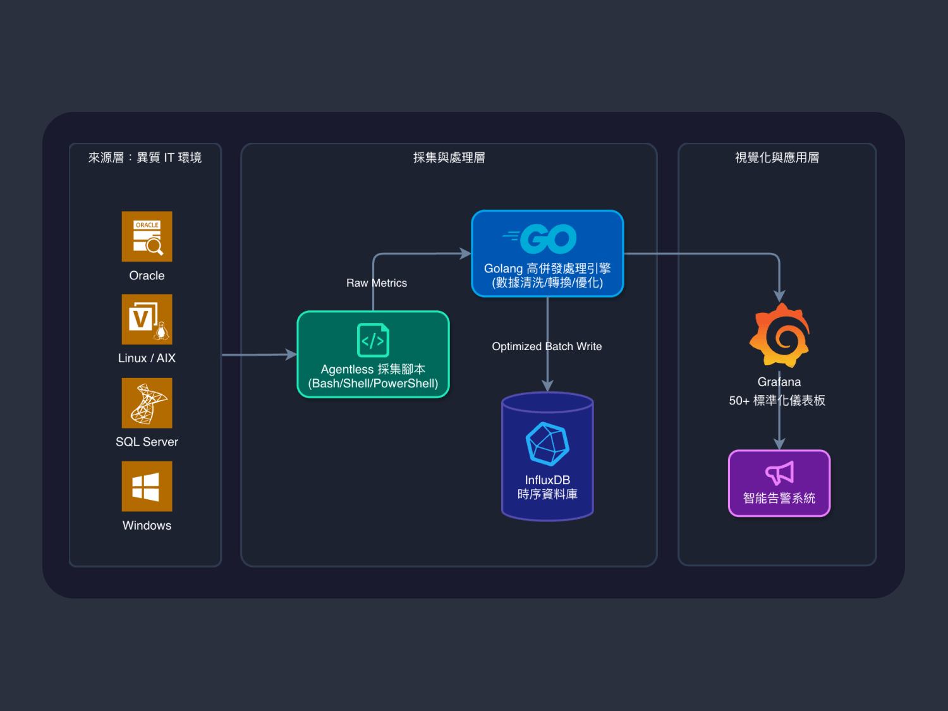Click the 50+ 標準化儀表板 text
Image resolution: width=948 pixels, height=711 pixels.
click(x=777, y=401)
